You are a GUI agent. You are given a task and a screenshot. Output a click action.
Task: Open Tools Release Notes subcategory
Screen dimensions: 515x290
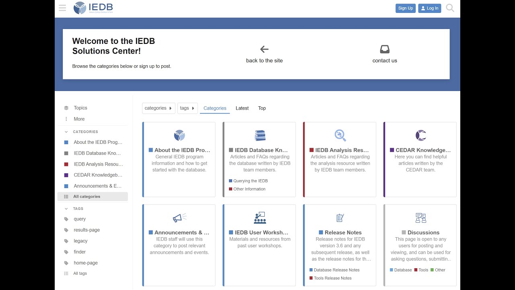[x=330, y=278]
